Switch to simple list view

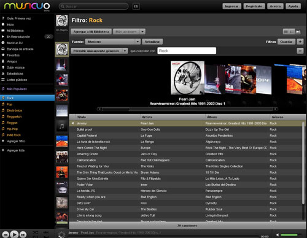[286, 32]
